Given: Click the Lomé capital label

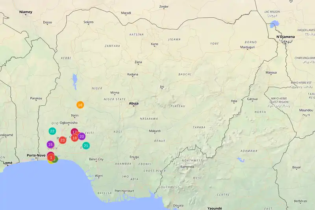Looking at the screenshot, I should tap(7, 163).
